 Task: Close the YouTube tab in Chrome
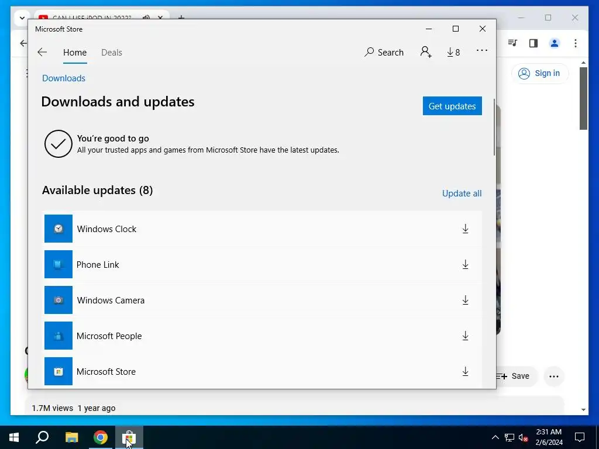click(160, 17)
